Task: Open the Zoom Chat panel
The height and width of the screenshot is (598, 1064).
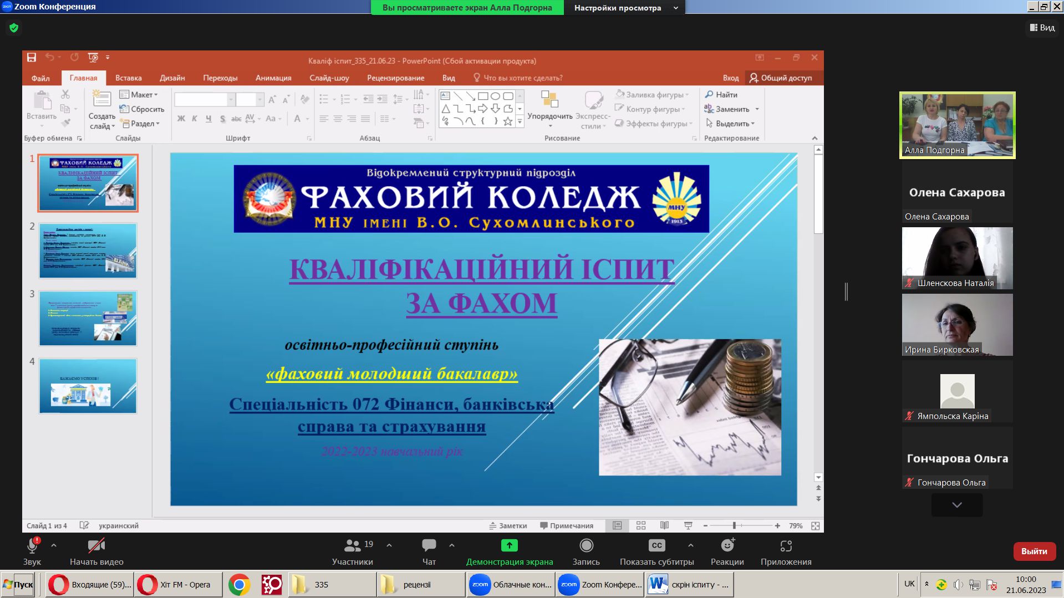Action: 429,546
